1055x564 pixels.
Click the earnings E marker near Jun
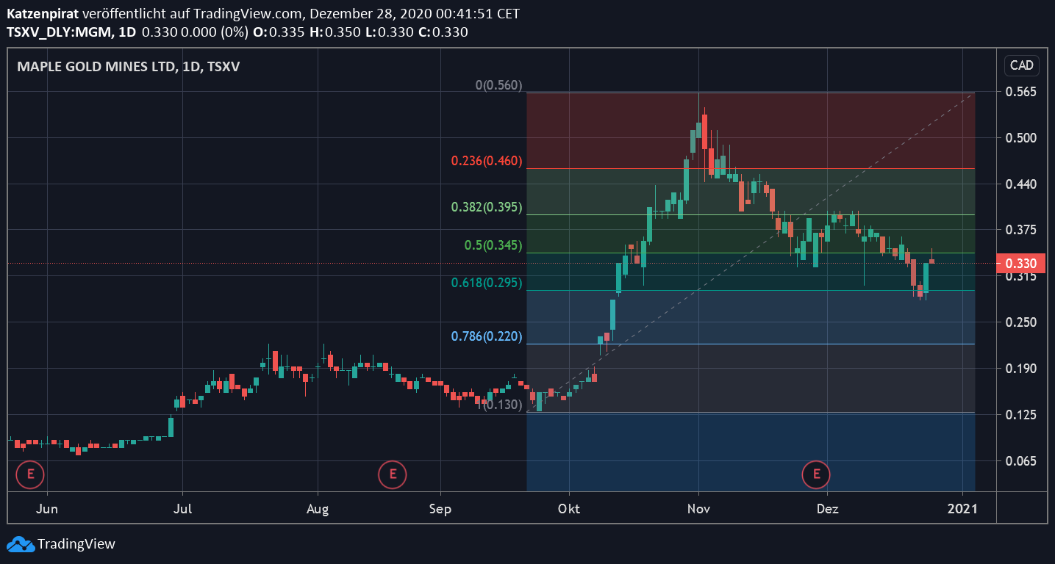[x=30, y=474]
